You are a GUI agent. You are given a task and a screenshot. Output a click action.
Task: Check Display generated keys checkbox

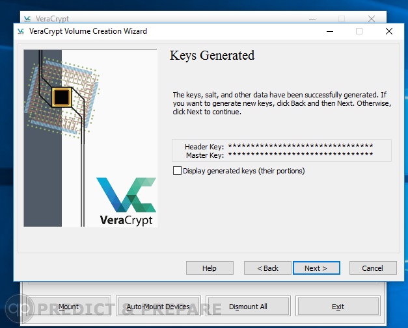click(177, 171)
